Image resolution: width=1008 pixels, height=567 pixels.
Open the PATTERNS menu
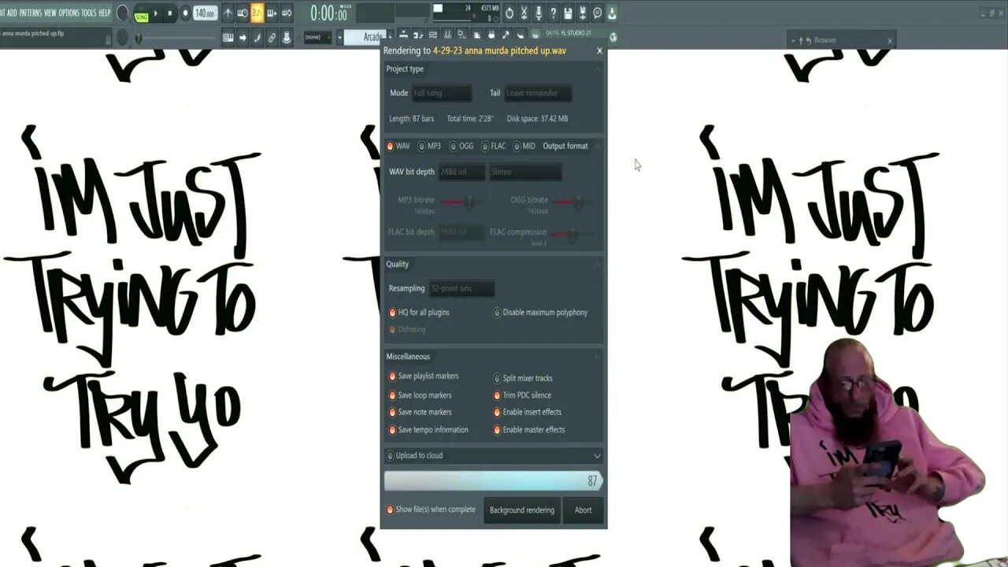[31, 13]
